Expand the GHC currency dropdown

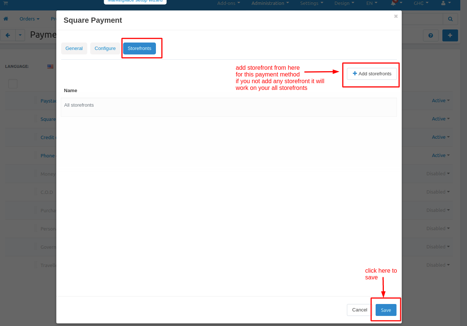tap(421, 3)
